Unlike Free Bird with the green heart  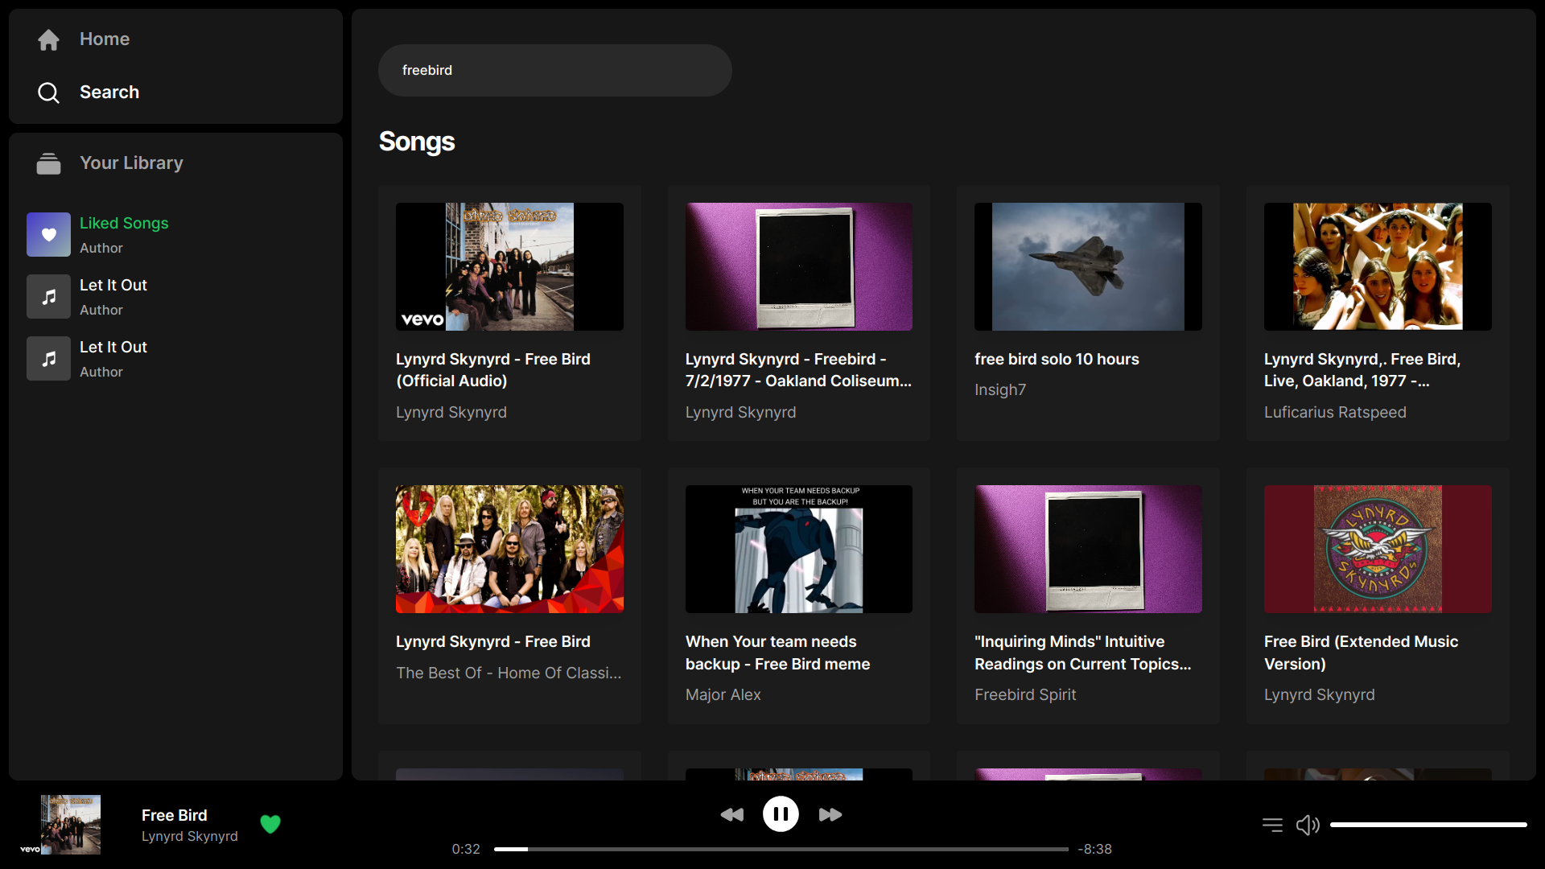(270, 824)
